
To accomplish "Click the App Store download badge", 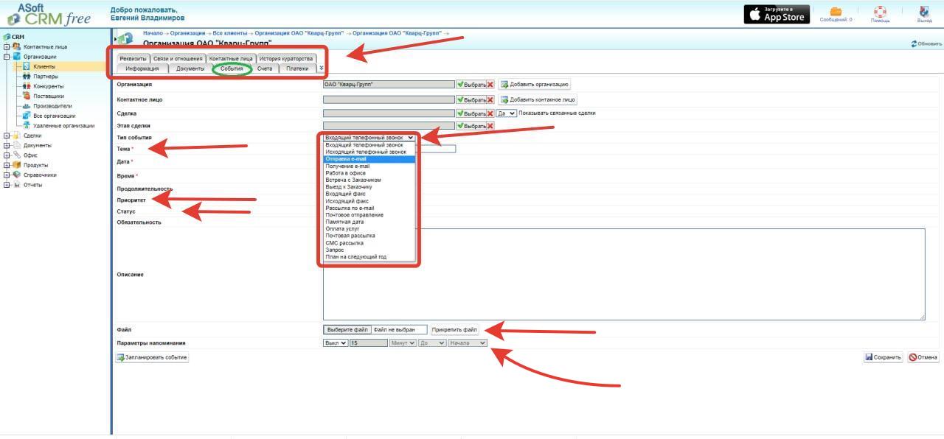I will coord(777,14).
